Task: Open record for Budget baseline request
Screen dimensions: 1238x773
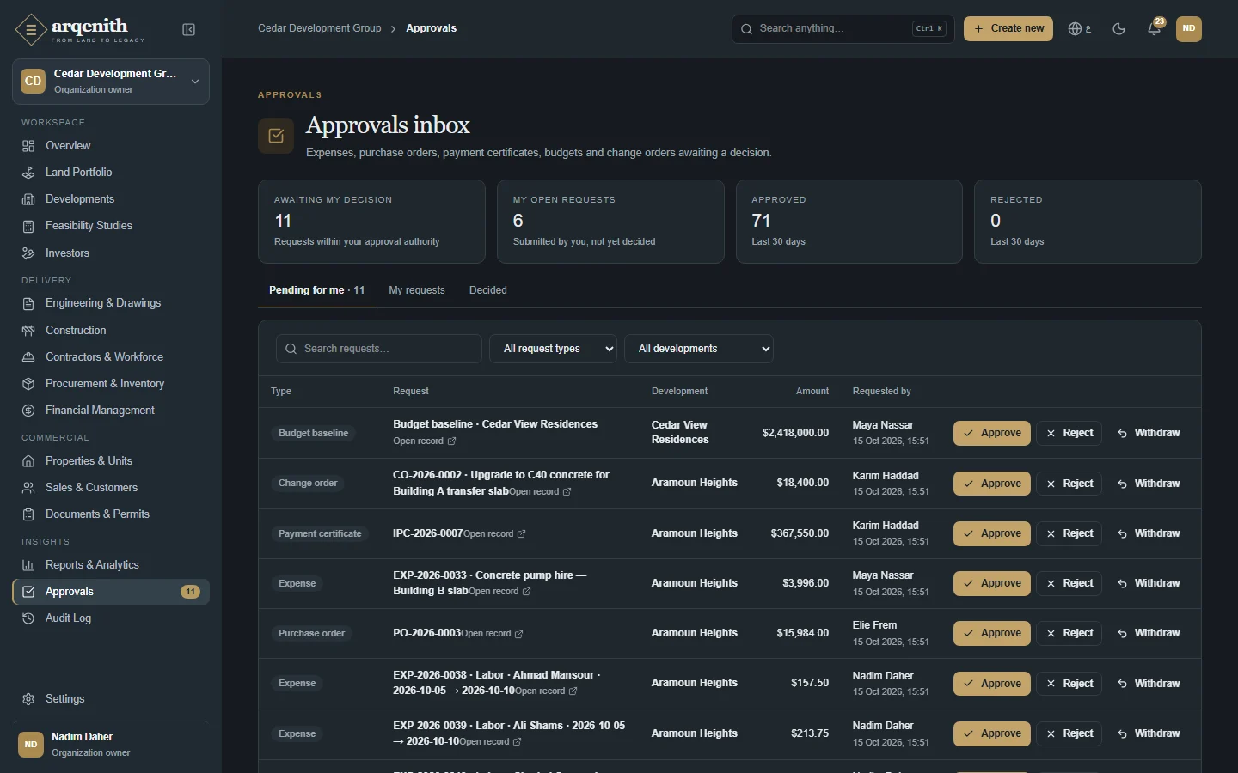Action: [x=425, y=441]
